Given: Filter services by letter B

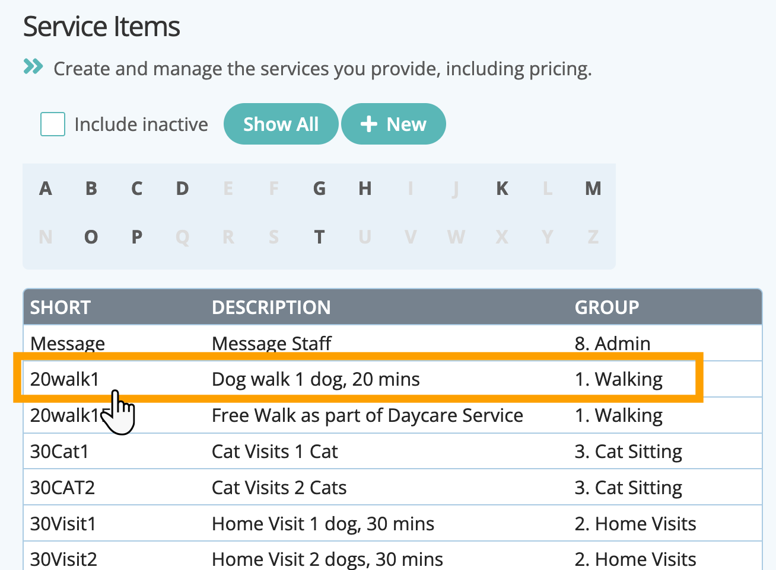Looking at the screenshot, I should (x=91, y=189).
